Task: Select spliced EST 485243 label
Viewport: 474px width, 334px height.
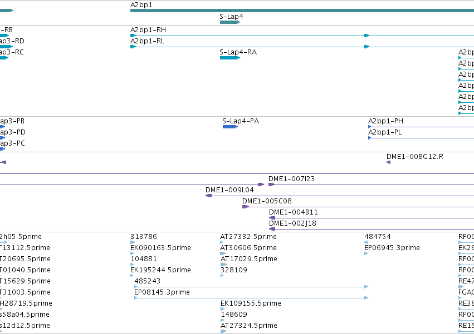Action: tap(147, 281)
